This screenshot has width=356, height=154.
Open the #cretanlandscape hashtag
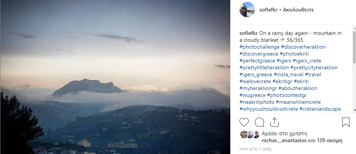320,109
